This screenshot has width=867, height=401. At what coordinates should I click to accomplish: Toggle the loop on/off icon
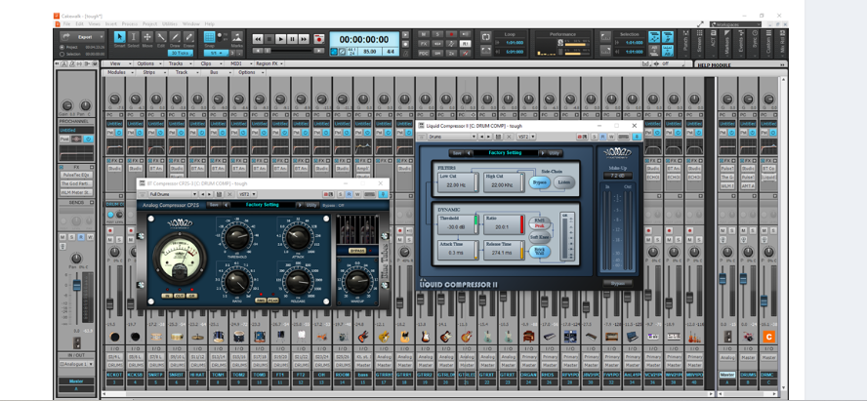485,36
